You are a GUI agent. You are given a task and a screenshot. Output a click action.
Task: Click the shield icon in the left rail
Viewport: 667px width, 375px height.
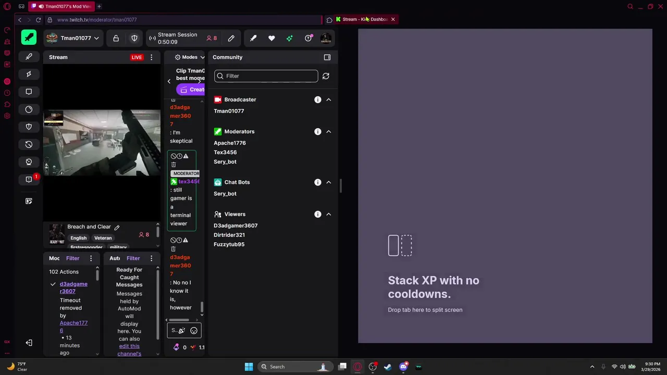(29, 127)
